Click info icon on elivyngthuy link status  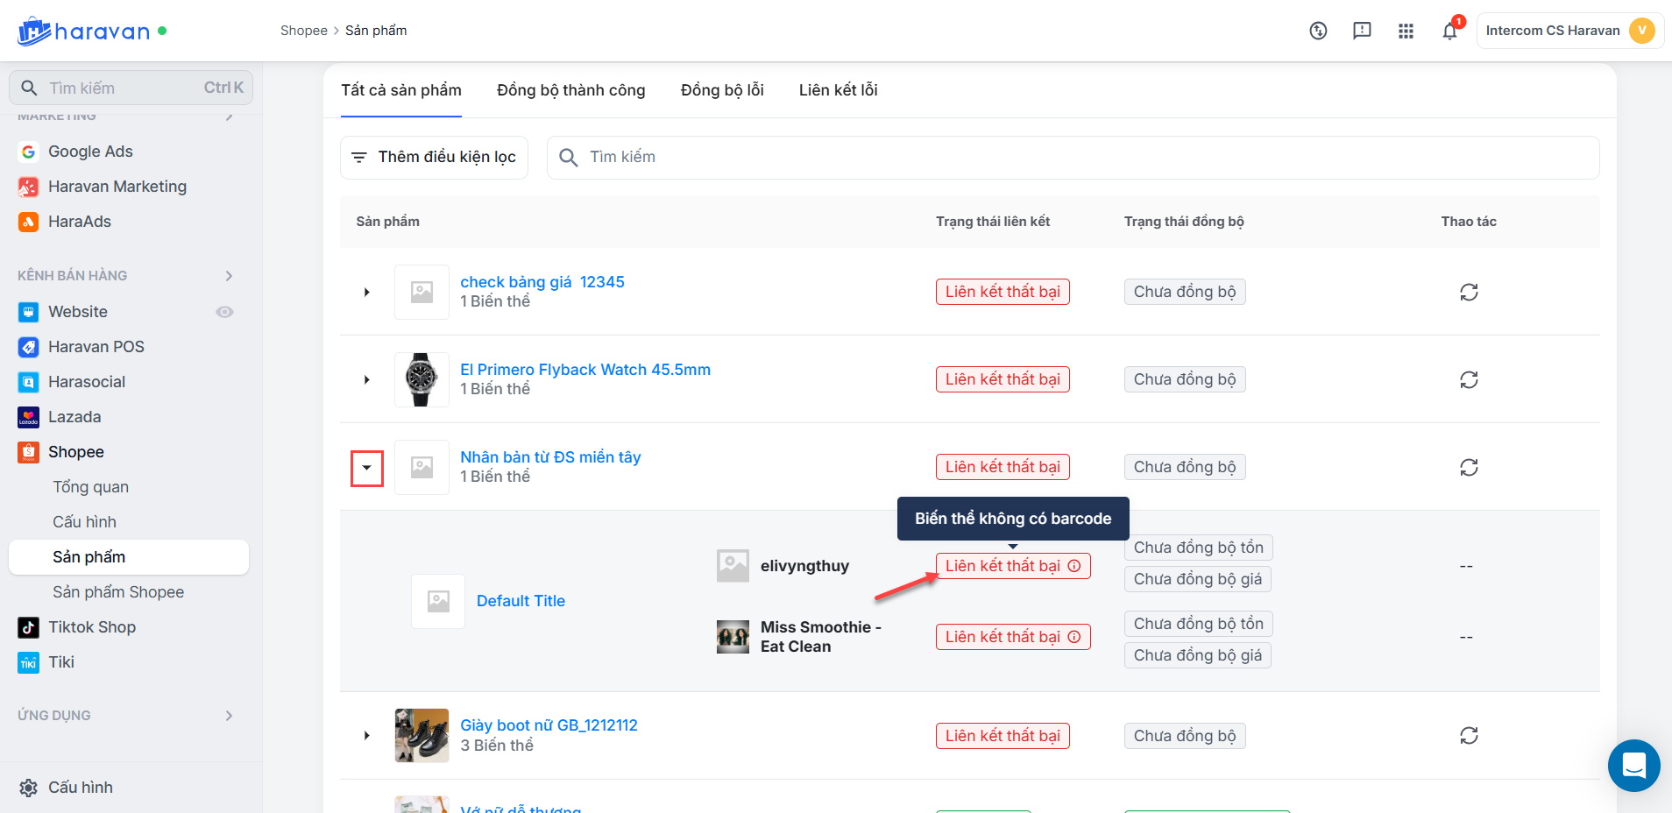[x=1074, y=566]
